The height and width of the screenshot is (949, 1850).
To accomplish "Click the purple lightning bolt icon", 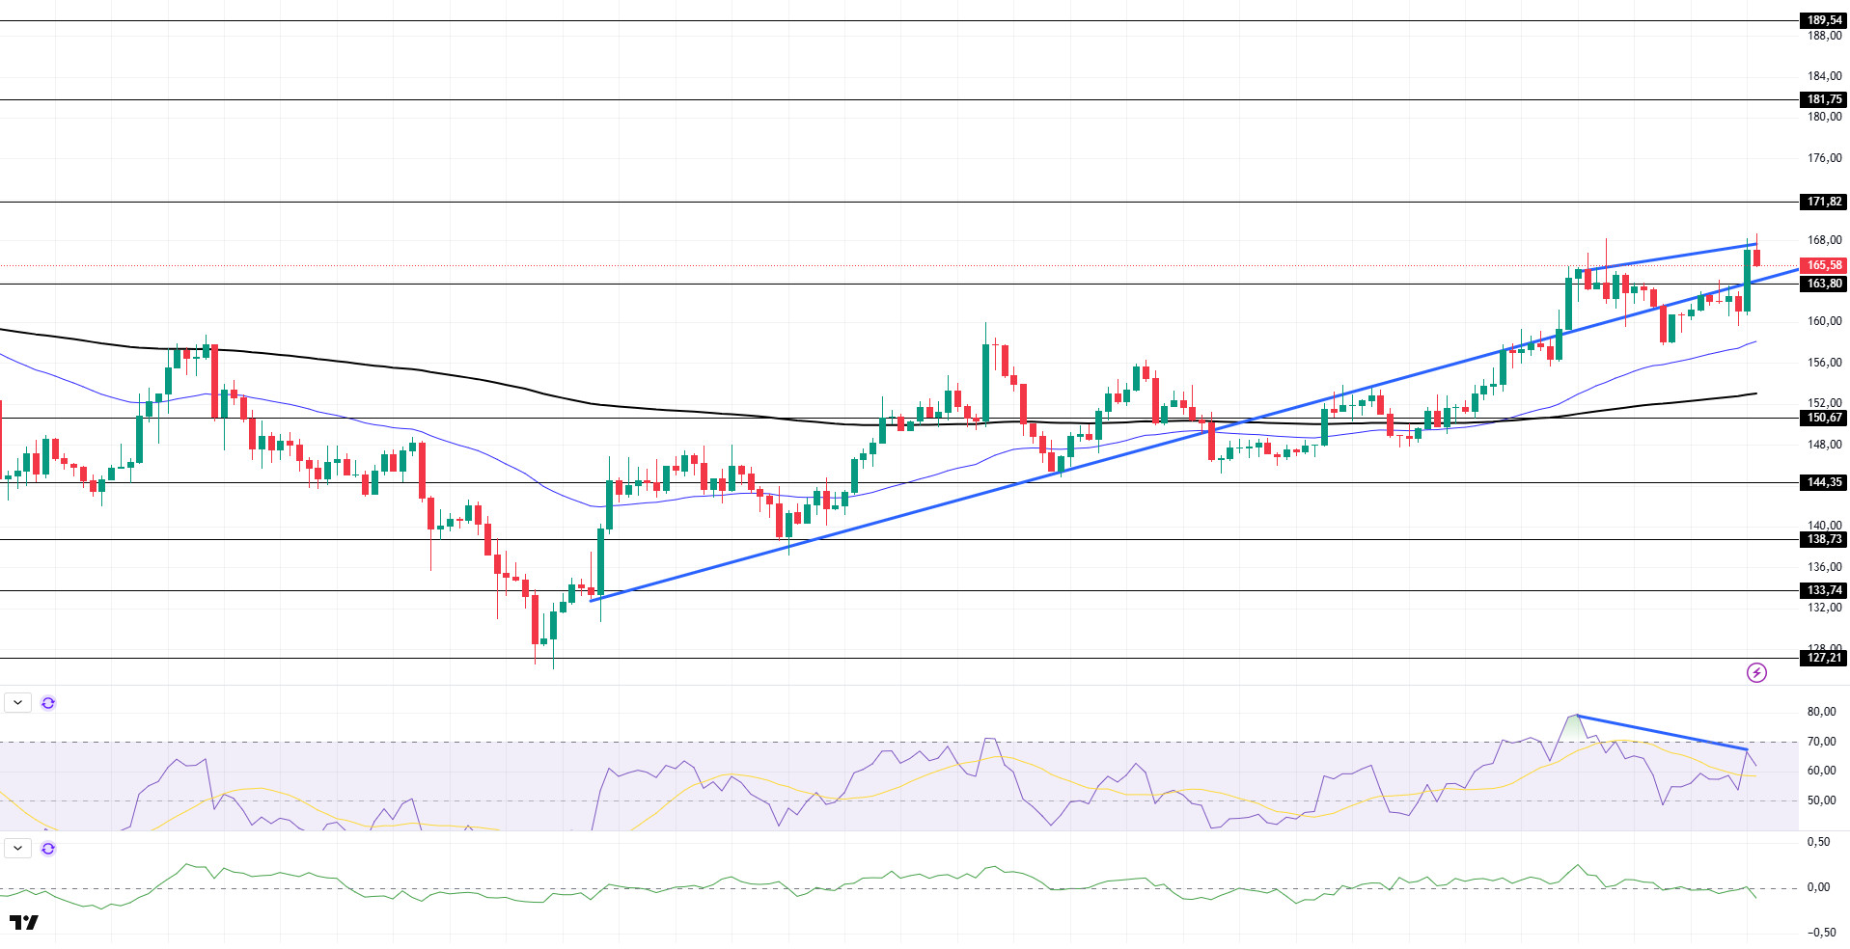I will click(x=1756, y=673).
